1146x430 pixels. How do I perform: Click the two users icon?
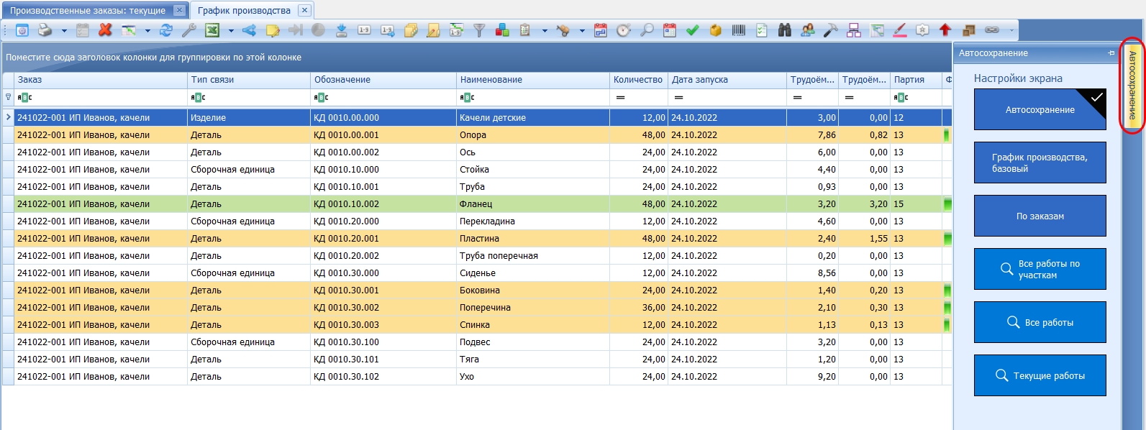[x=808, y=30]
